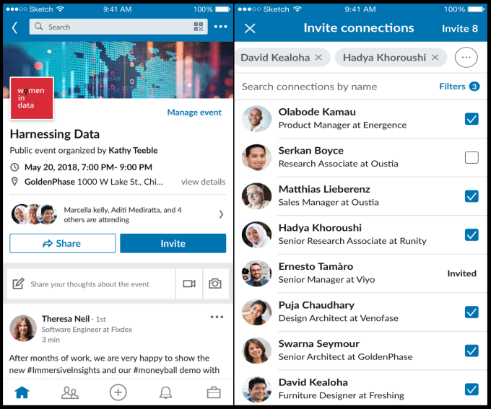Tap the video camera icon
This screenshot has width=491, height=409.
(x=189, y=283)
